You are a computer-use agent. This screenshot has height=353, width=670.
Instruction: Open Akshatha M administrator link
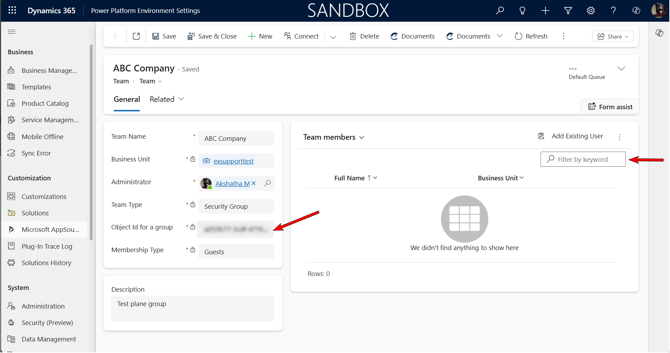pos(232,184)
